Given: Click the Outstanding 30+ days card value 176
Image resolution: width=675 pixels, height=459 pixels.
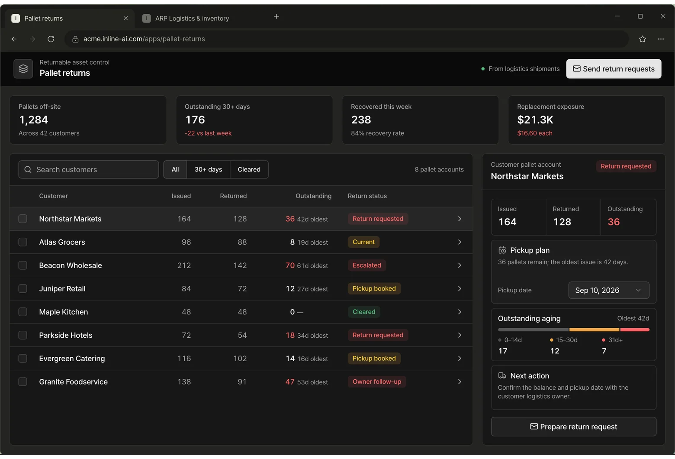Looking at the screenshot, I should [x=195, y=120].
